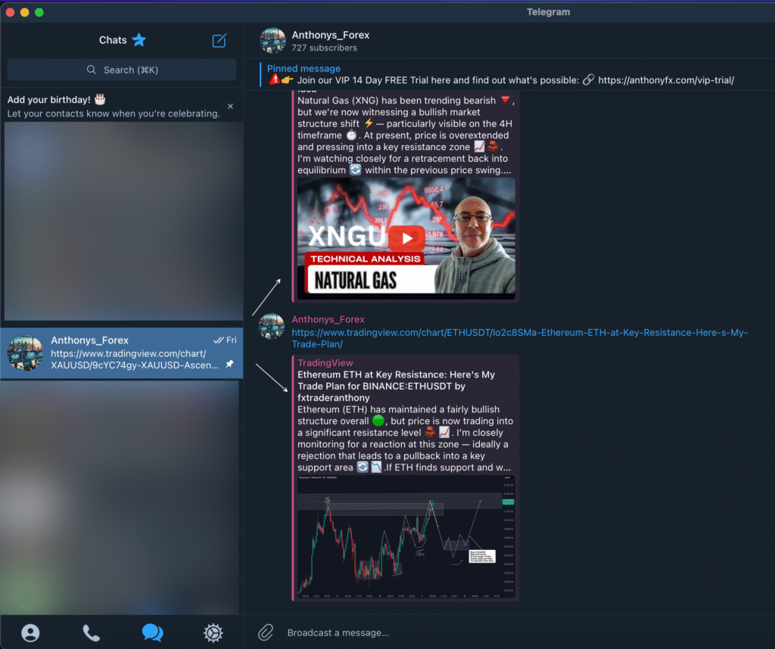Viewport: 775px width, 649px height.
Task: Click the Anthonys_Forex sender avatar beside message
Action: (x=271, y=326)
